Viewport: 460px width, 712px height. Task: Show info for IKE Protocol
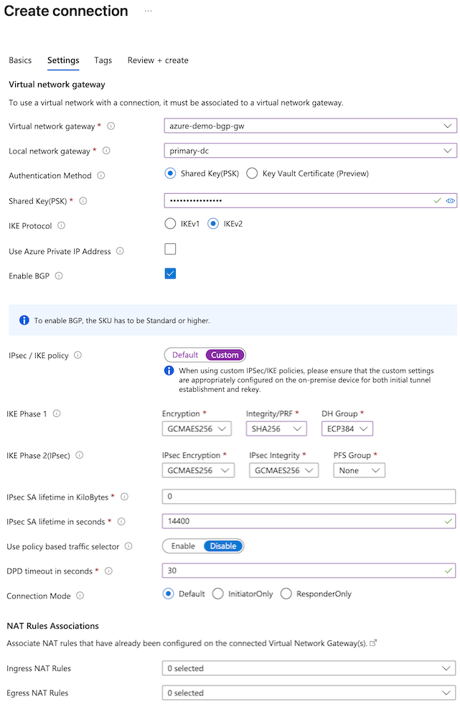point(61,225)
